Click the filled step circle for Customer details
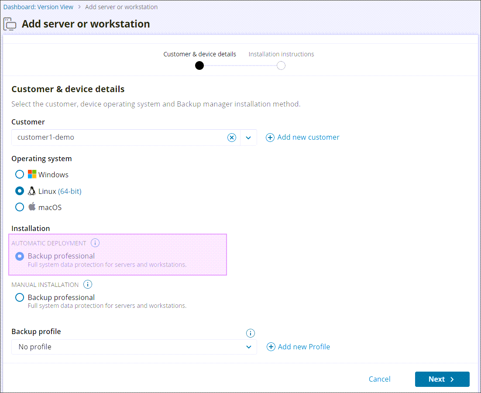Screen dimensions: 481x393 (x=199, y=65)
